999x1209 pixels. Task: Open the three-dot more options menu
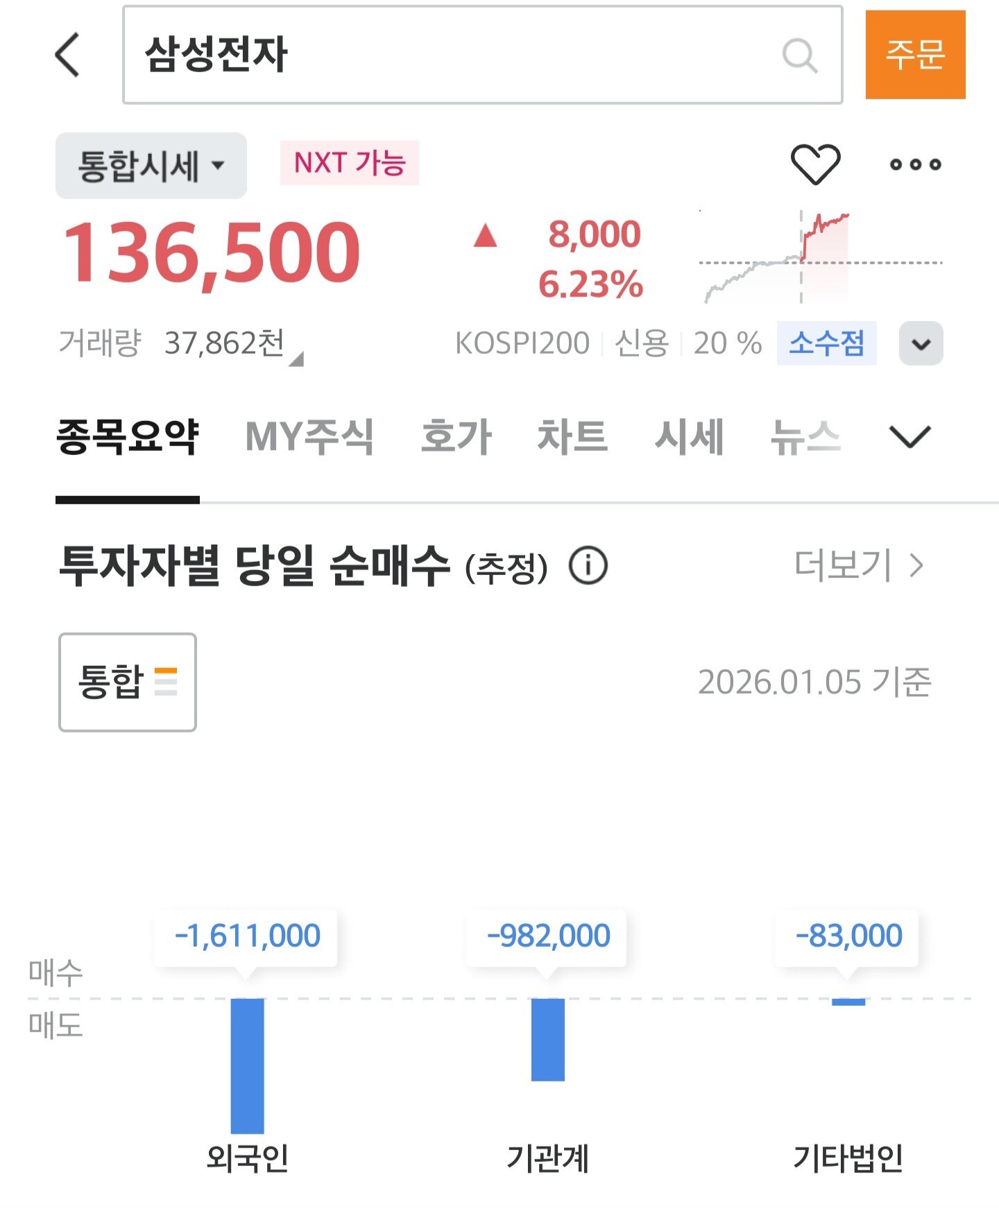916,164
